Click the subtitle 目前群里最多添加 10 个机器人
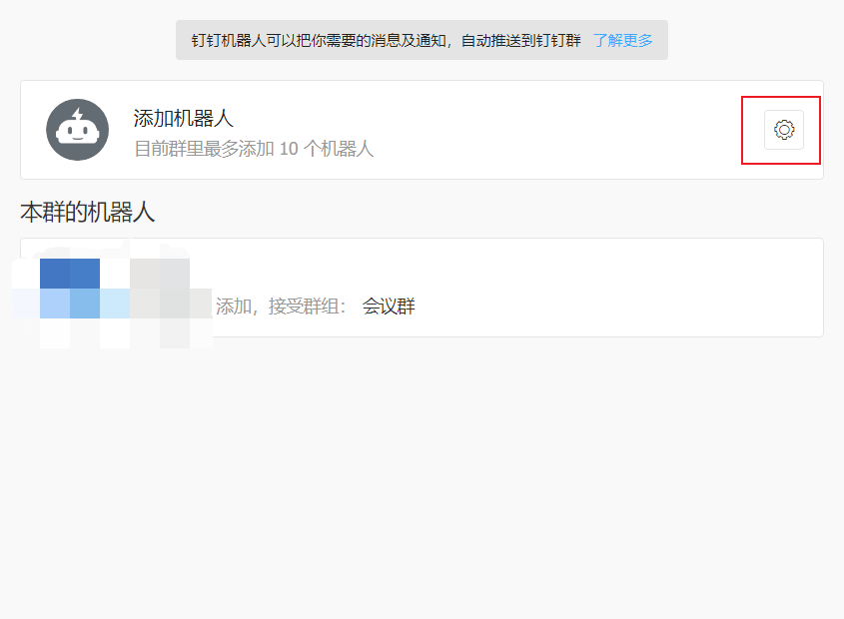Image resolution: width=844 pixels, height=619 pixels. 254,149
